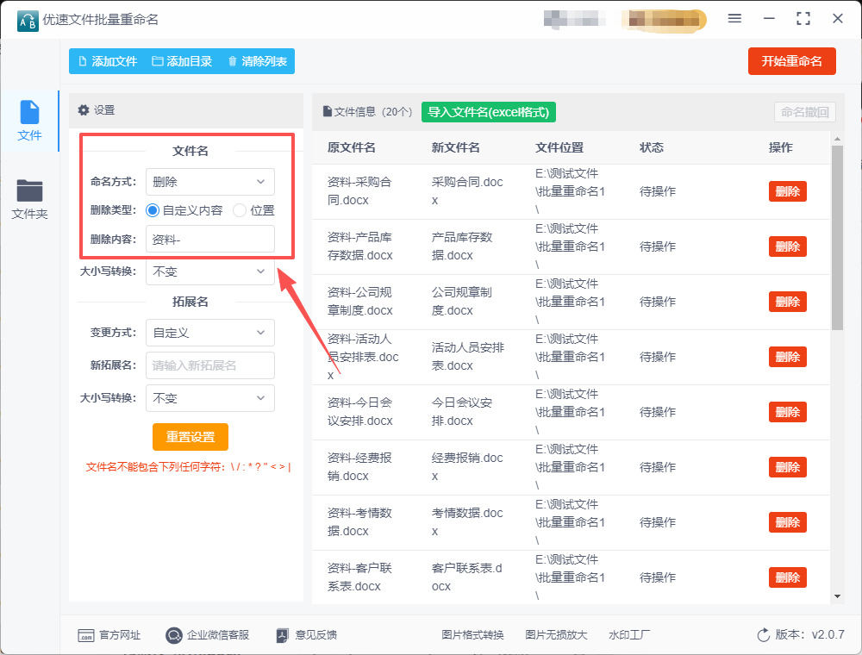Click the Add Directory folder icon
862x655 pixels.
click(158, 61)
